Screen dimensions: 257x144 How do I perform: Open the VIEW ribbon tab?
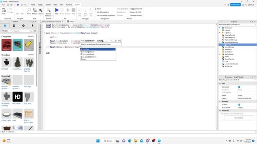[x=61, y=5]
